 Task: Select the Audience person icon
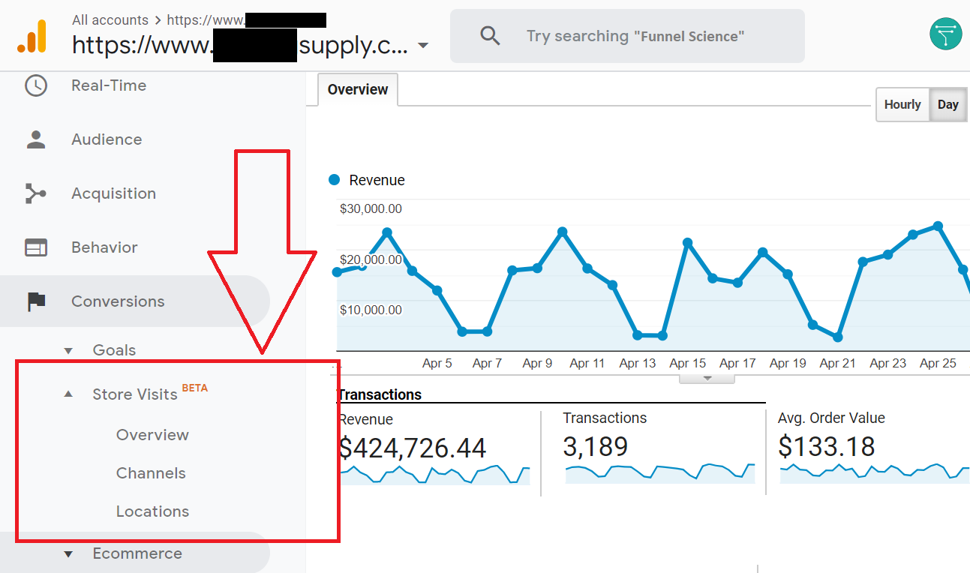pyautogui.click(x=35, y=139)
